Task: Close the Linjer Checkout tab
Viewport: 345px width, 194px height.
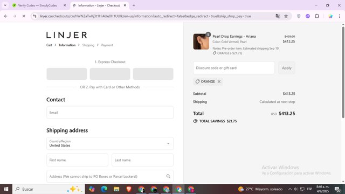Action: tap(125, 5)
